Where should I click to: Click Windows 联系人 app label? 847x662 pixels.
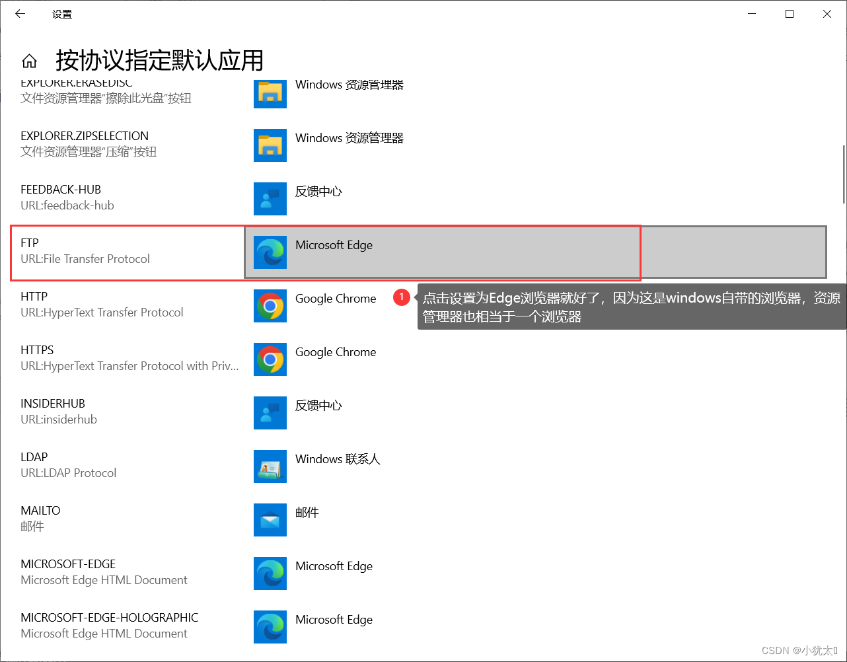pos(338,459)
